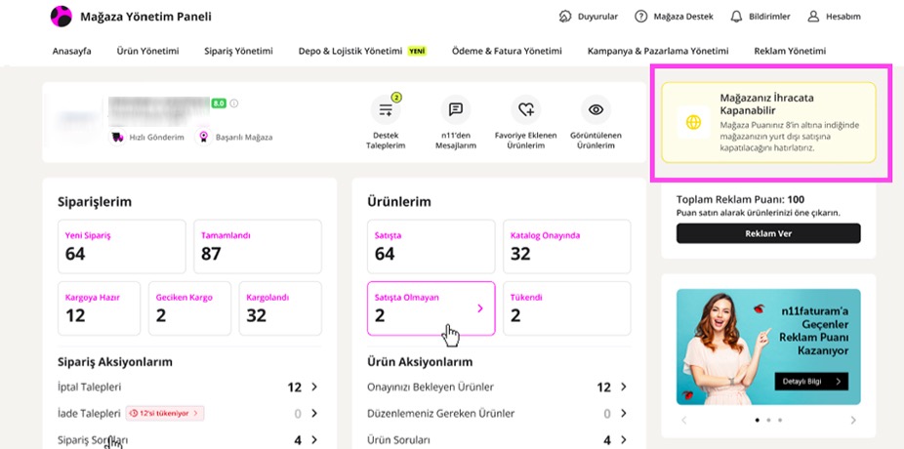Open Favoriye Eklenen Ürünlerim heart icon
The image size is (904, 449).
click(x=526, y=109)
